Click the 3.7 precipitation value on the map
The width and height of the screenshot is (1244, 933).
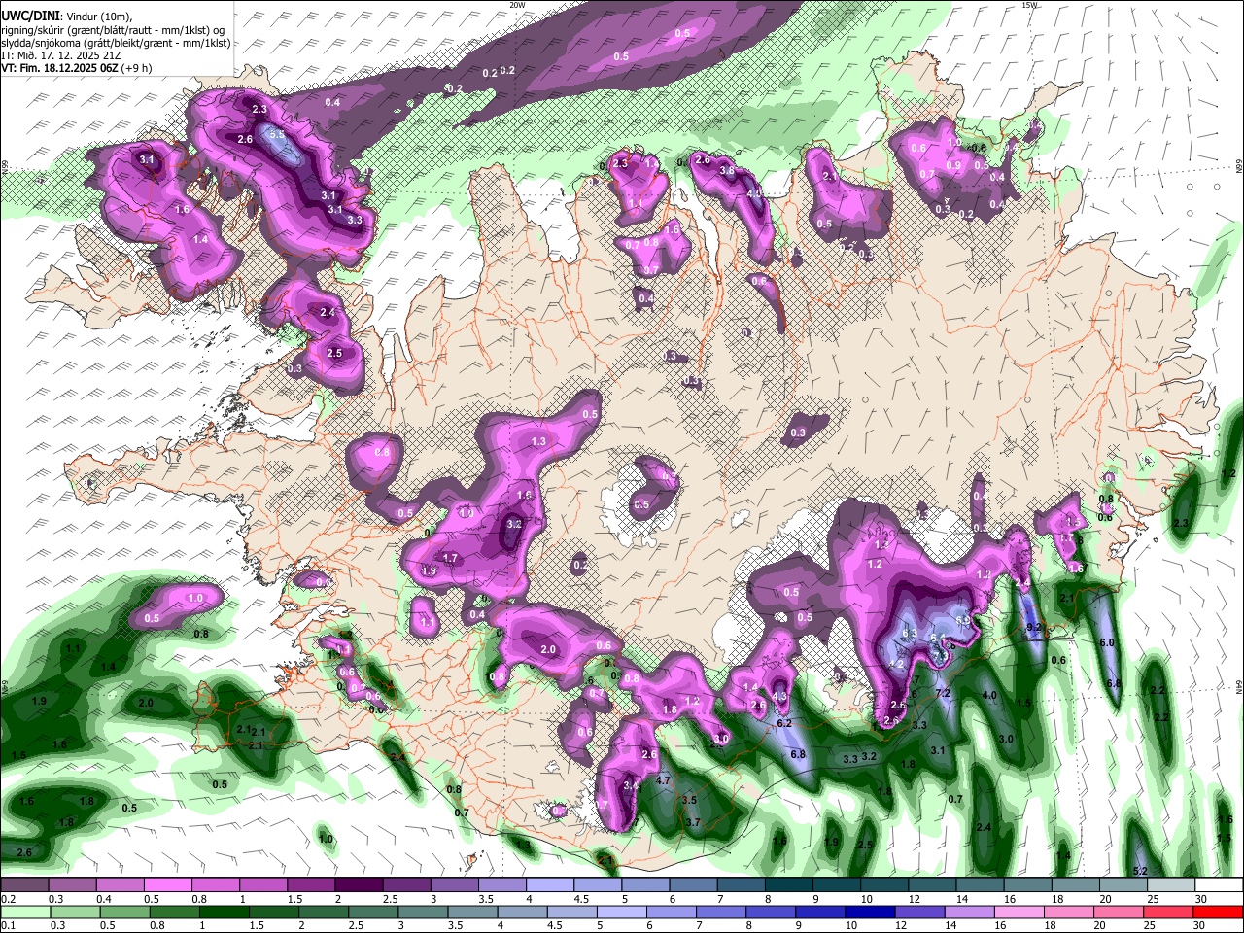pyautogui.click(x=693, y=822)
